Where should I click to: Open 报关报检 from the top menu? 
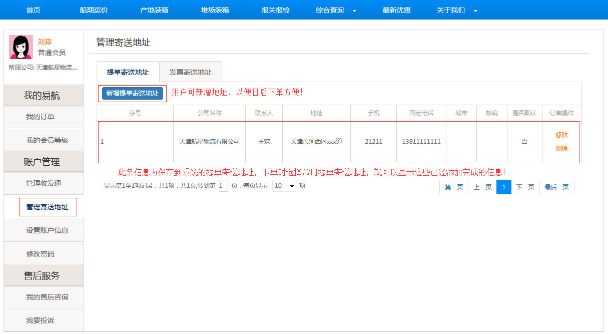tap(275, 10)
